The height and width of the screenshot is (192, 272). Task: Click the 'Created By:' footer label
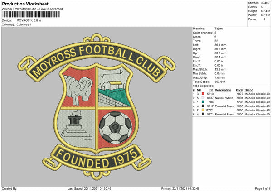[x=10, y=188]
